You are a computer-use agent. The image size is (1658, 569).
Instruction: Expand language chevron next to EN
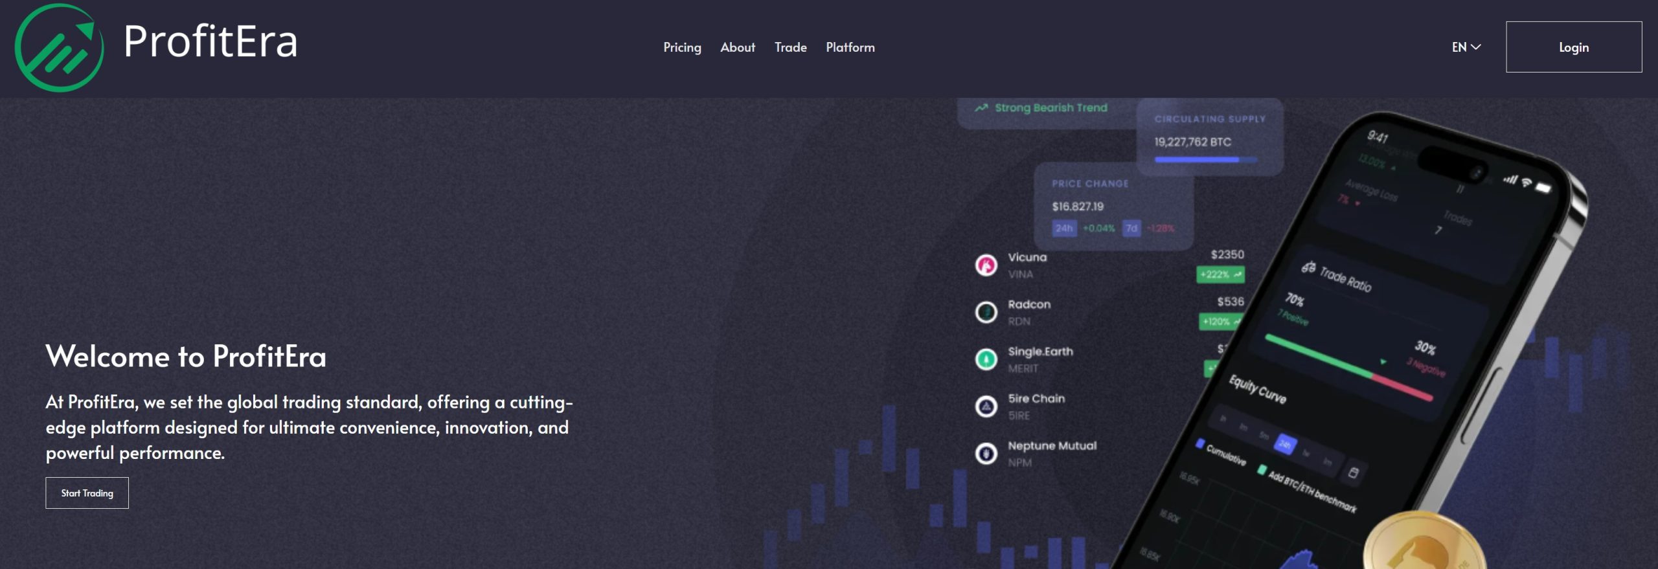[1476, 47]
